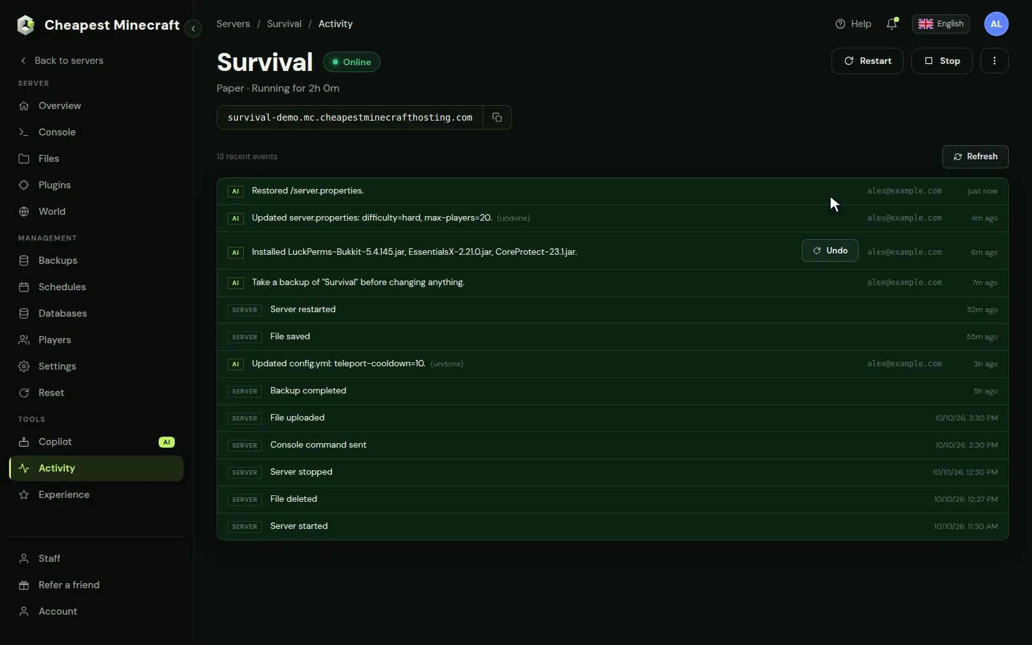The image size is (1032, 645).
Task: Open the English language selector
Action: point(941,24)
